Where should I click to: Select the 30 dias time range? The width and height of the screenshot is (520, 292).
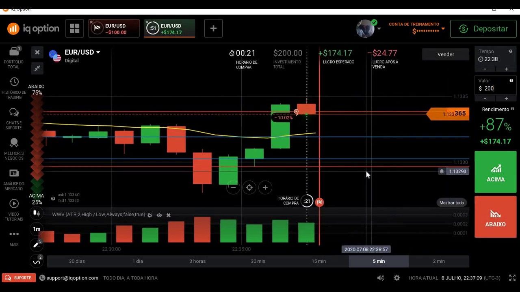pos(77,261)
